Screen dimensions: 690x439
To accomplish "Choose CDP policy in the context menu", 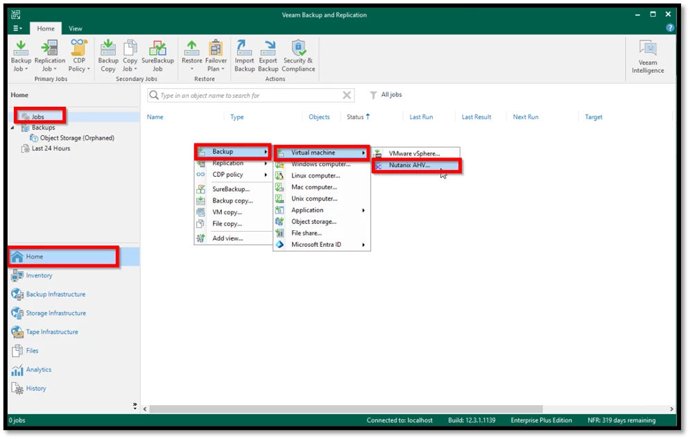I will [x=233, y=175].
